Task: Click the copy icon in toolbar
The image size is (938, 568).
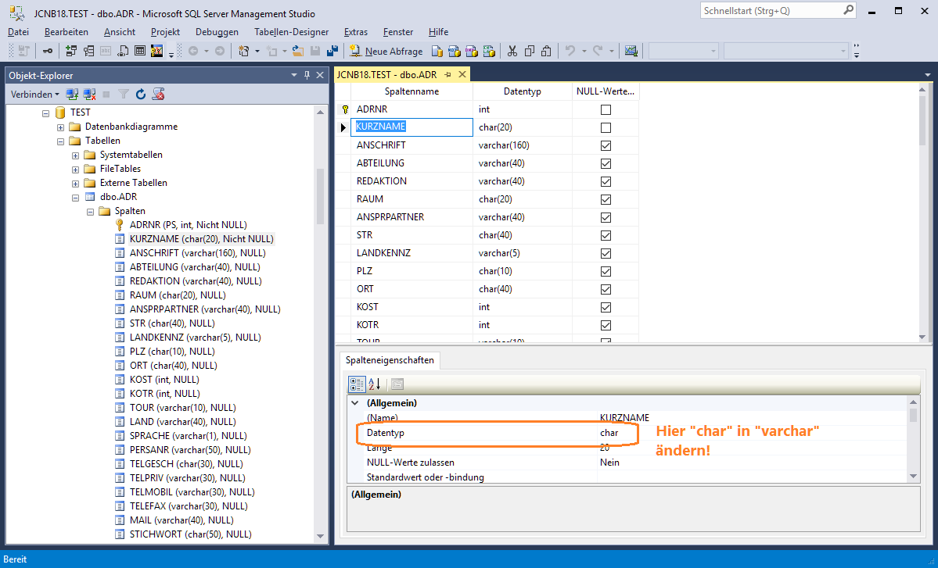Action: coord(530,51)
